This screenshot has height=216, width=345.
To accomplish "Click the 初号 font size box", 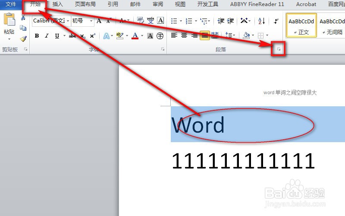I will click(80, 21).
